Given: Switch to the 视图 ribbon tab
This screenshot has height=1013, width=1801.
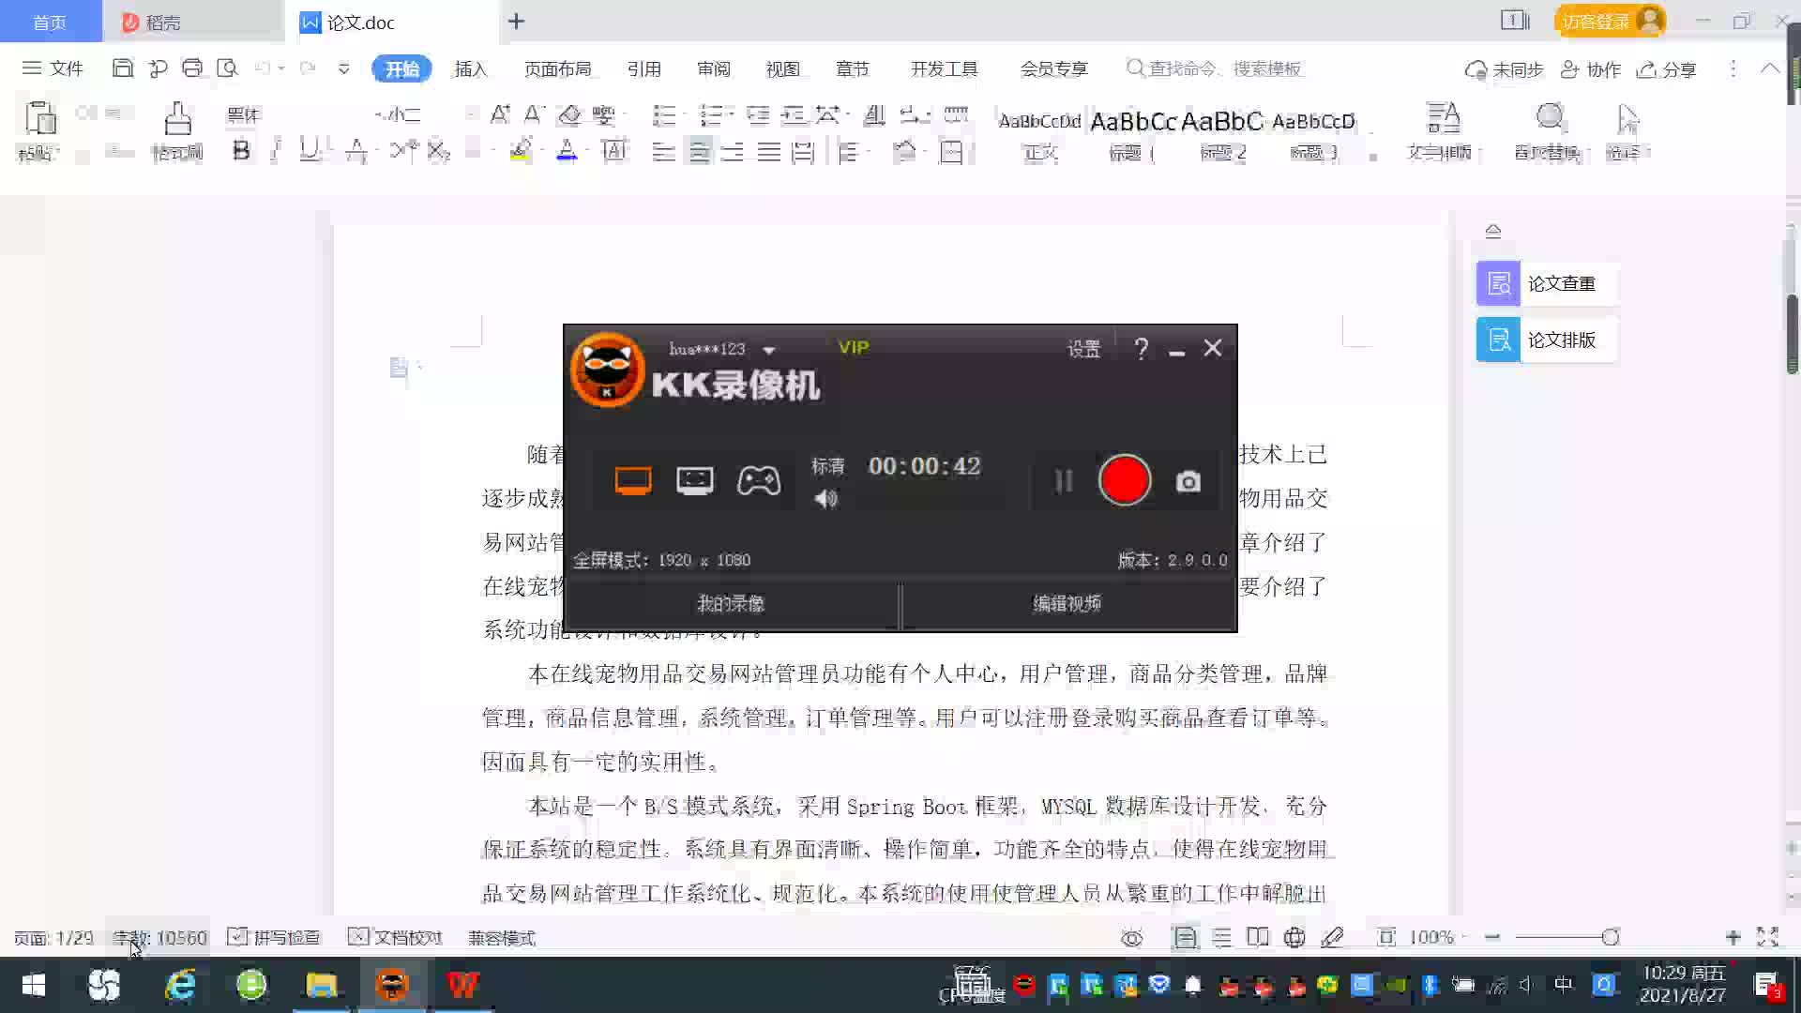Looking at the screenshot, I should (782, 69).
